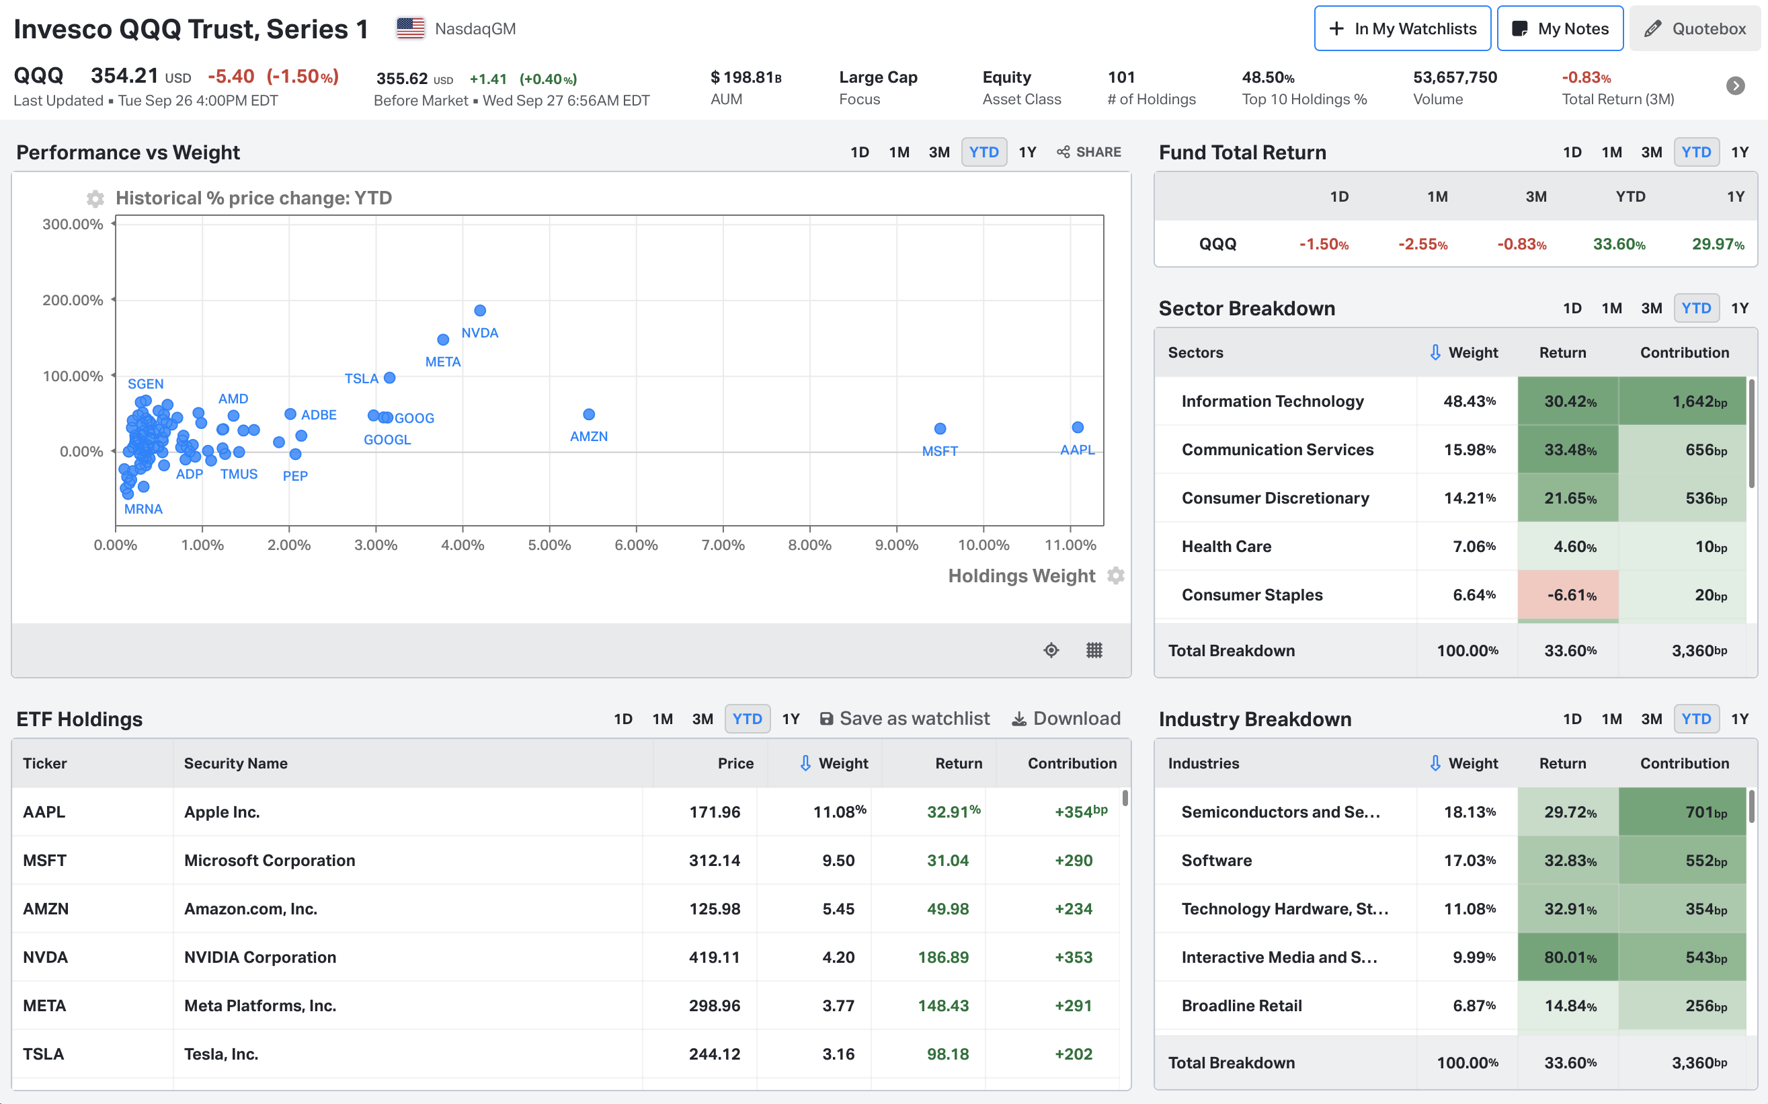Sort Industry Breakdown by Return column

tap(1563, 763)
